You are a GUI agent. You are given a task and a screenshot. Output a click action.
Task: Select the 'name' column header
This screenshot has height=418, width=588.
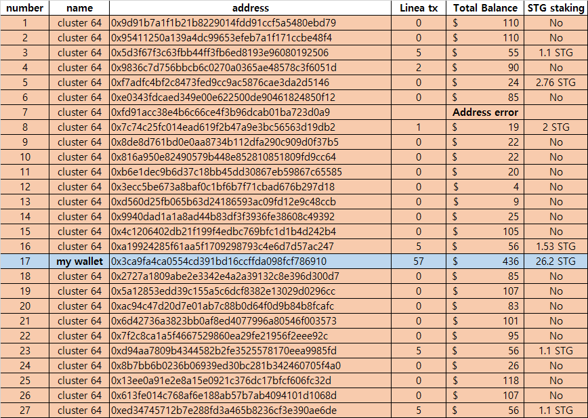[79, 8]
